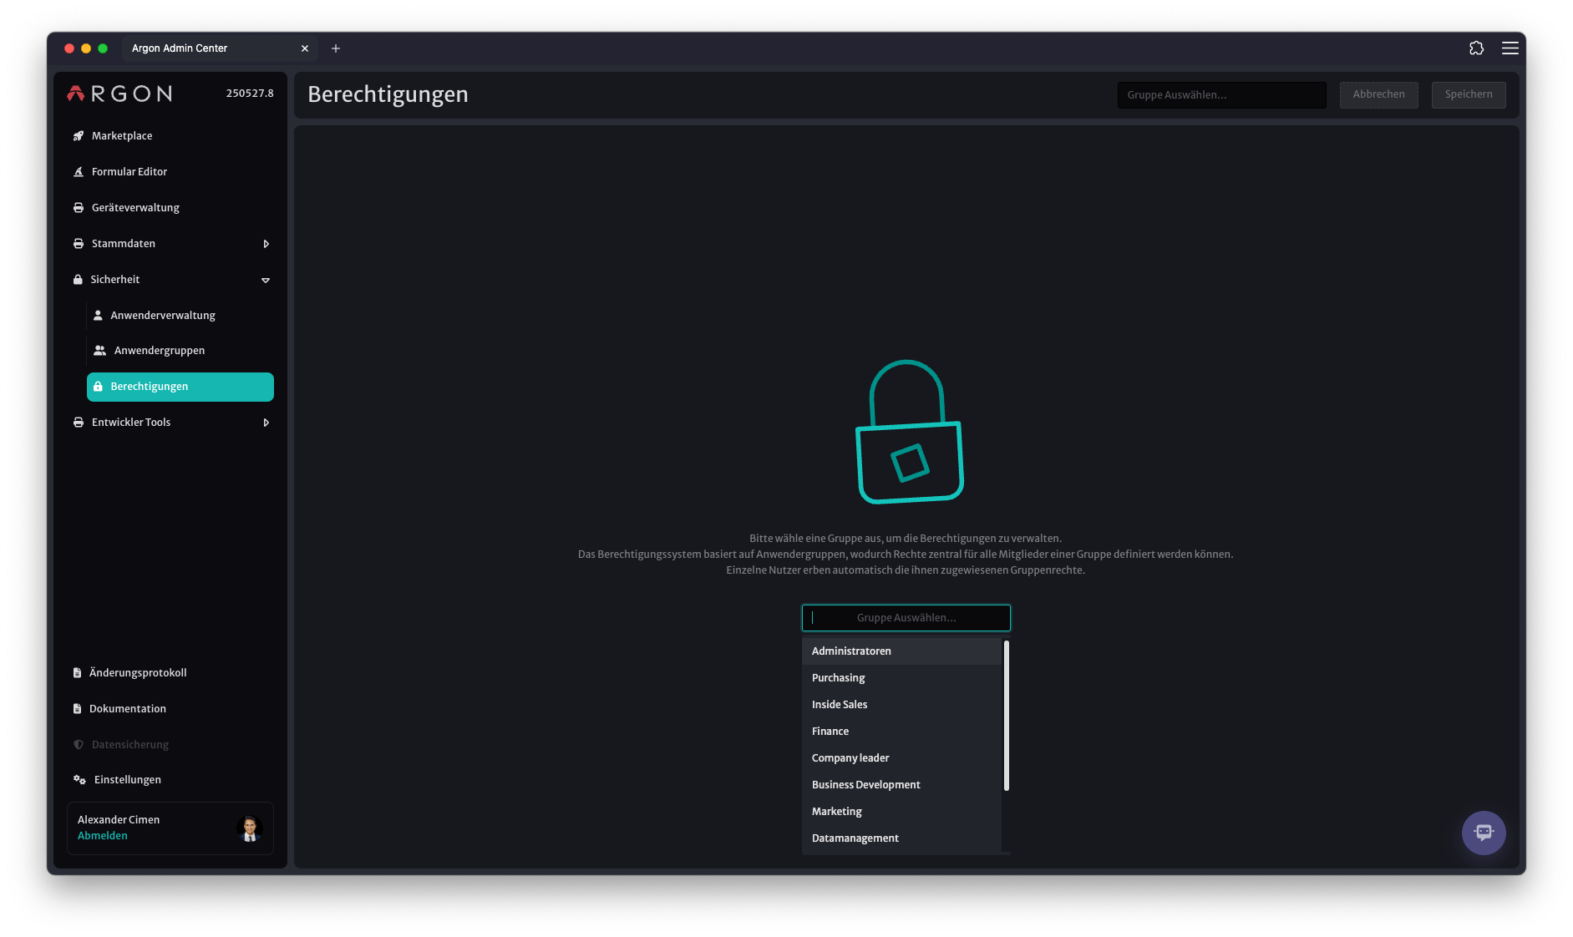The height and width of the screenshot is (937, 1573).
Task: Close the Argon Admin Center tab
Action: click(305, 48)
